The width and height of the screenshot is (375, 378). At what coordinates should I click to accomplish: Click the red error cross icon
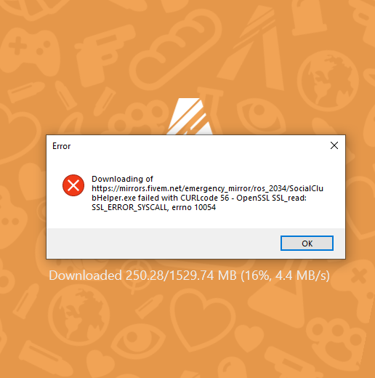tap(73, 185)
